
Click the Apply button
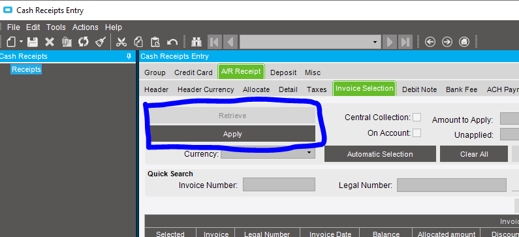pyautogui.click(x=232, y=134)
